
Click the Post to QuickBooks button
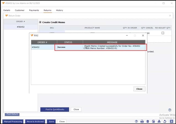click(55, 109)
